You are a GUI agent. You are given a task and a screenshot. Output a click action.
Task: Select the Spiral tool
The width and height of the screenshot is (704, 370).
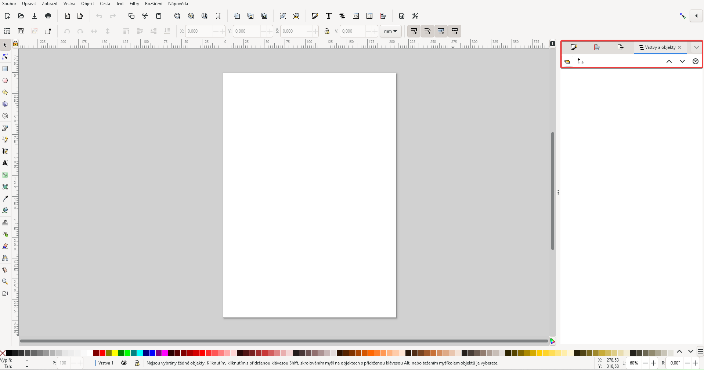pos(5,116)
